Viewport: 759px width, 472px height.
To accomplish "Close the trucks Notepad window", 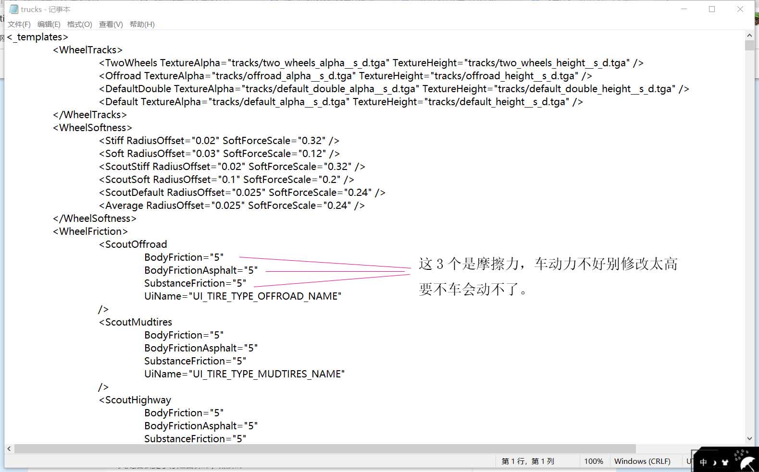I will click(x=740, y=9).
